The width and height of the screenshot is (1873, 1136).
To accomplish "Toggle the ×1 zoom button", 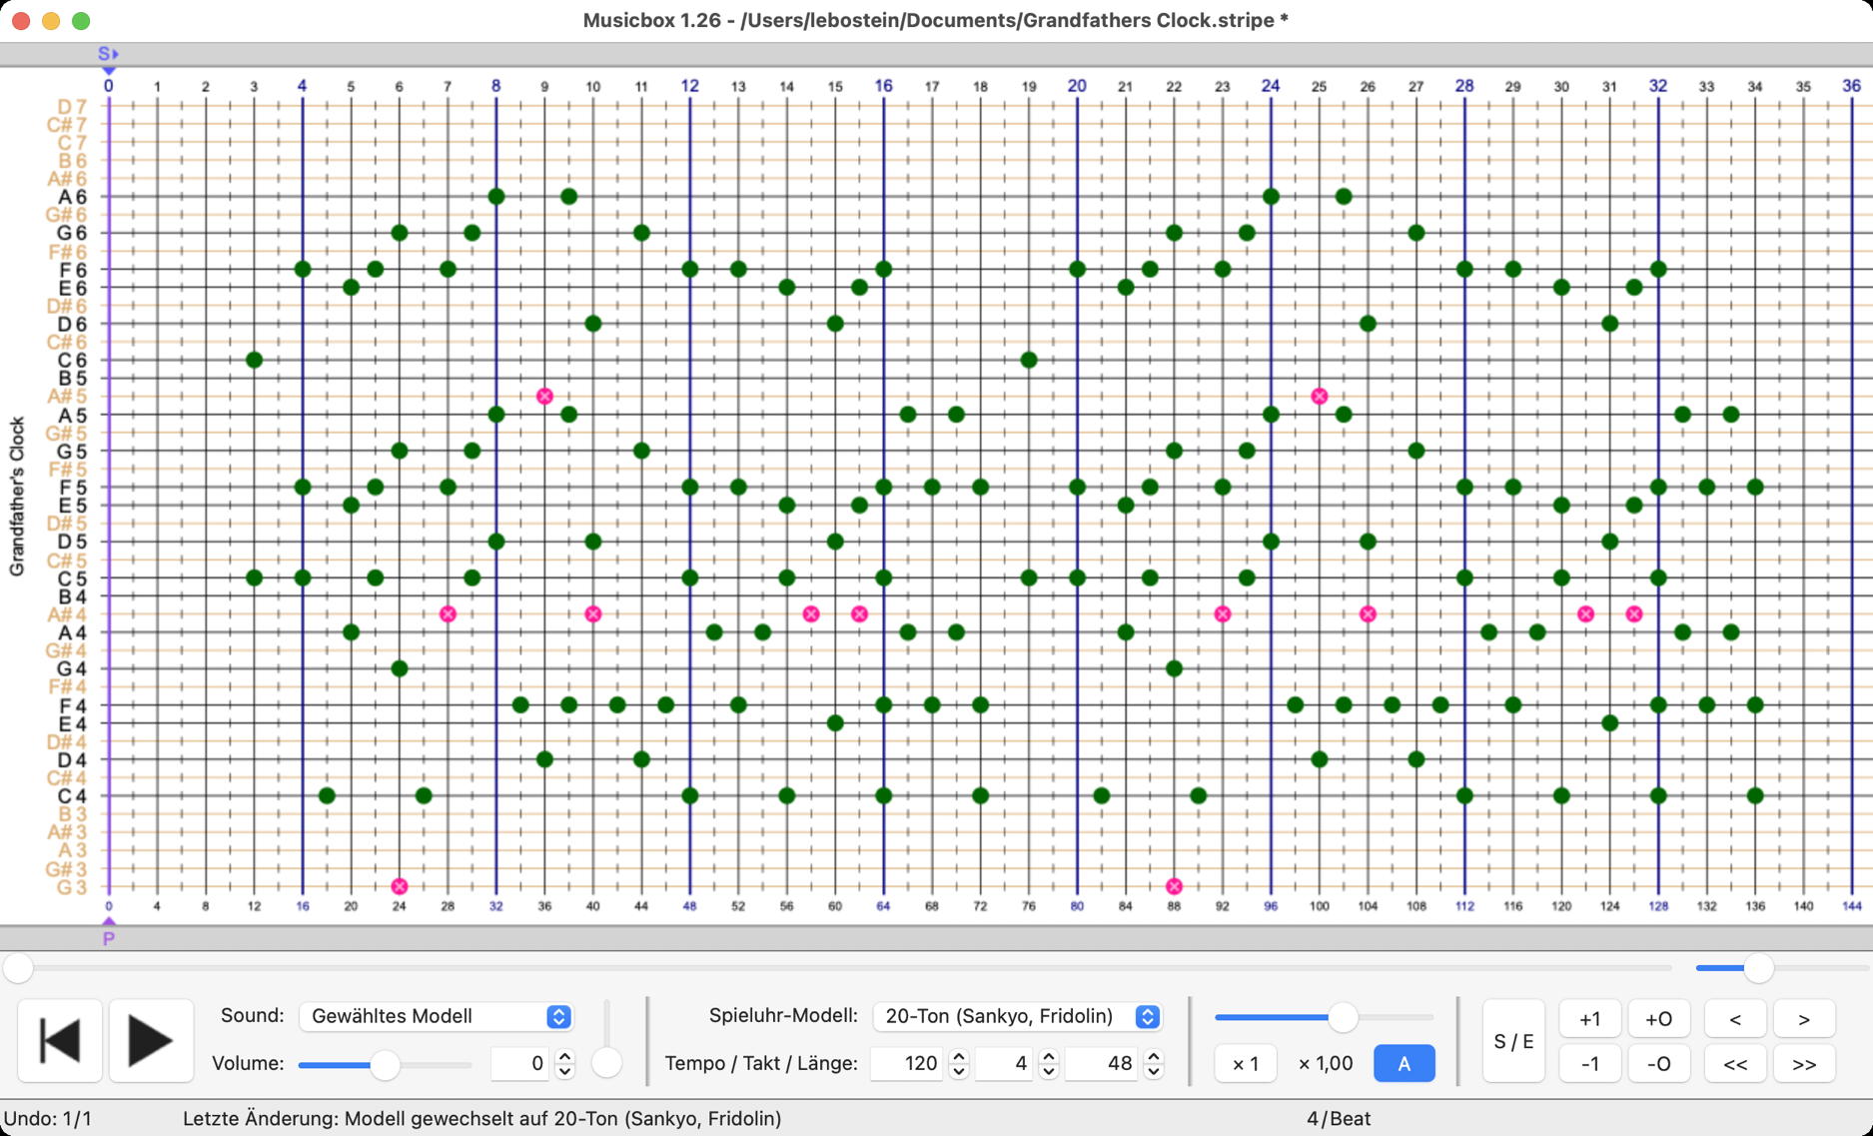I will click(1245, 1064).
